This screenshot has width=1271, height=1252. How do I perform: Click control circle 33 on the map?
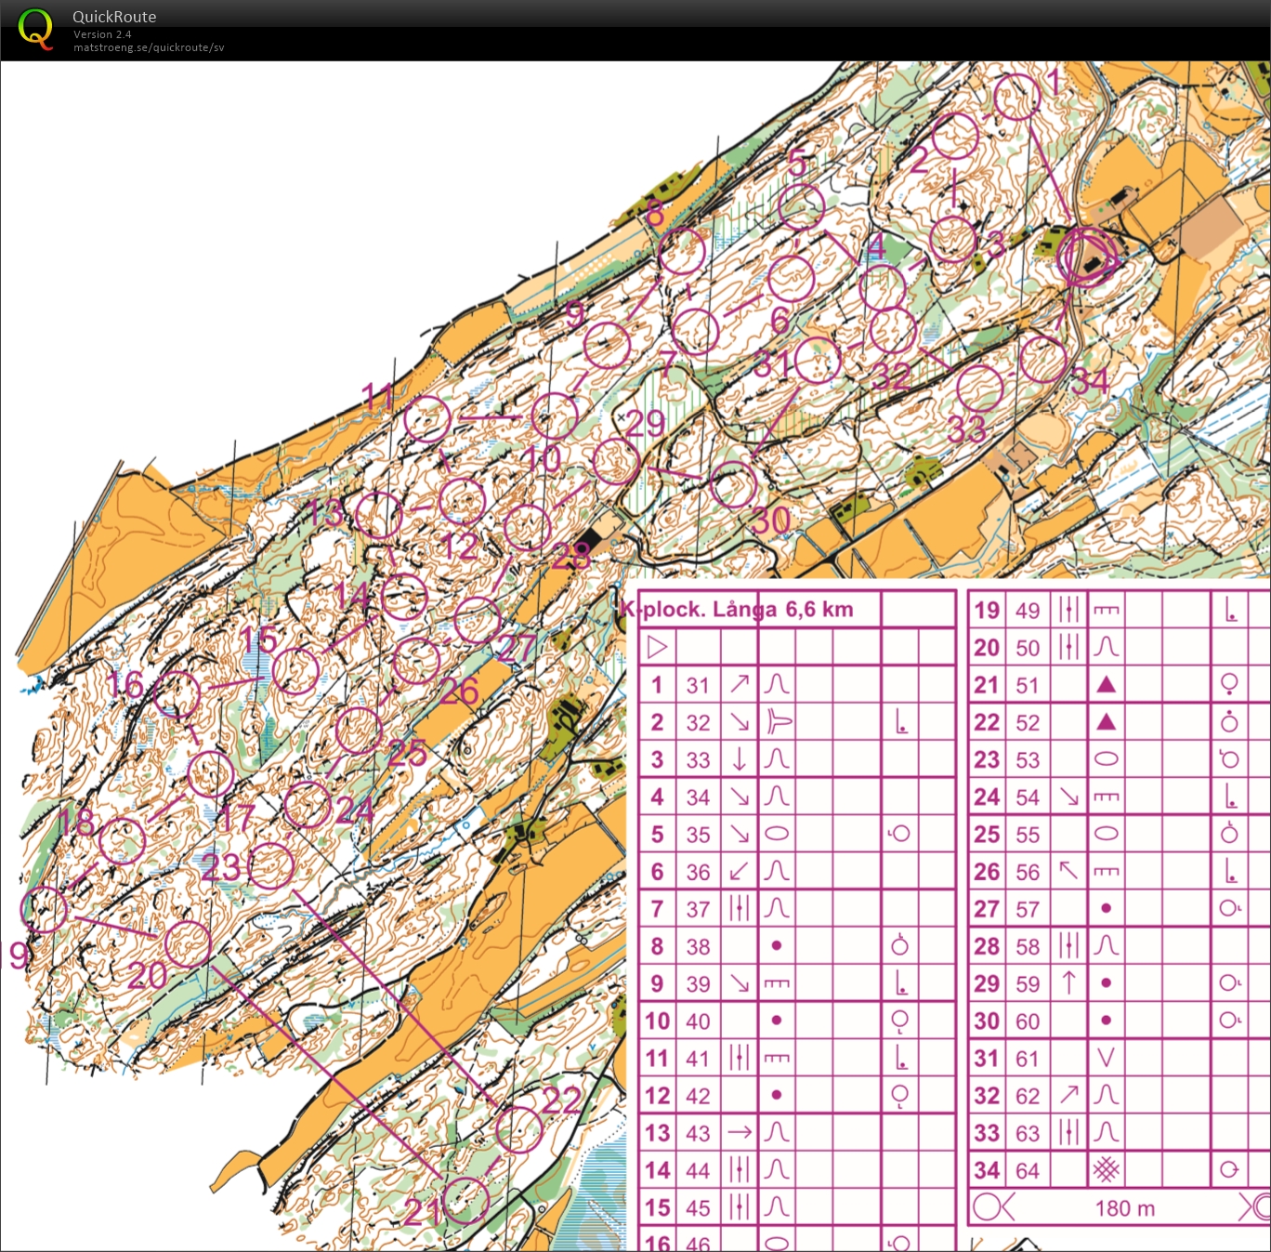pos(979,389)
